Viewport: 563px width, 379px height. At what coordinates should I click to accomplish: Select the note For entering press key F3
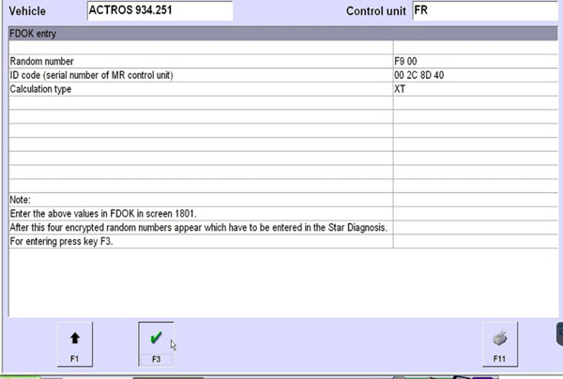click(61, 241)
